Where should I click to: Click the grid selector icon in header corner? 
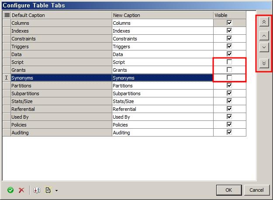tap(7, 15)
